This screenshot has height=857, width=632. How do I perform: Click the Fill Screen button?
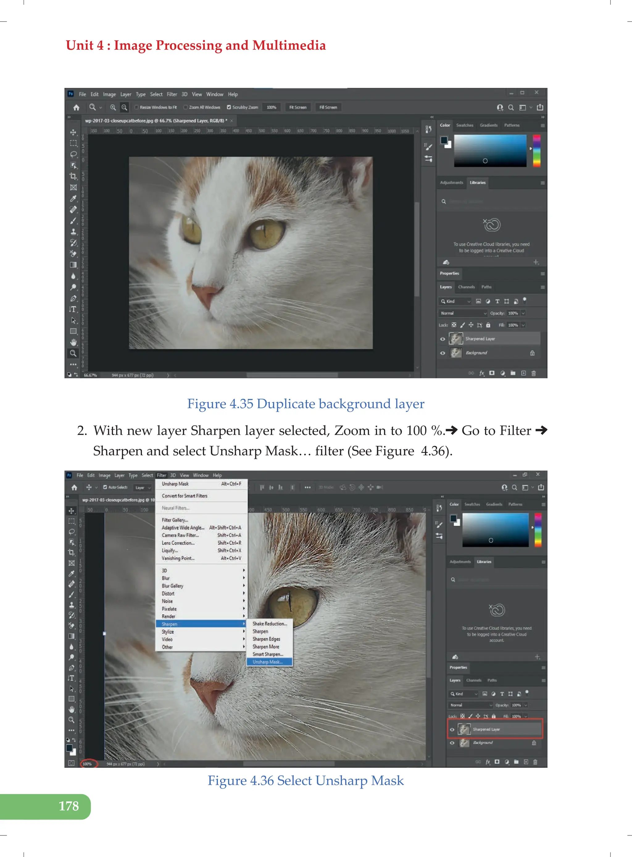click(x=328, y=107)
